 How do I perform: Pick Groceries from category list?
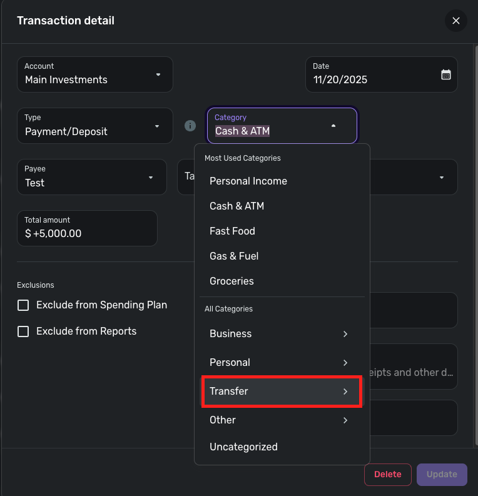point(231,281)
